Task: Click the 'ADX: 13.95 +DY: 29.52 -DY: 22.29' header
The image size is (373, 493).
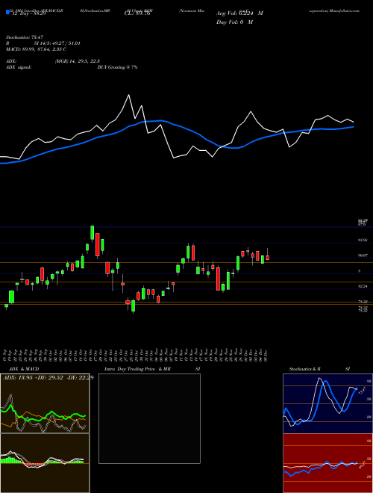Action: click(x=48, y=378)
